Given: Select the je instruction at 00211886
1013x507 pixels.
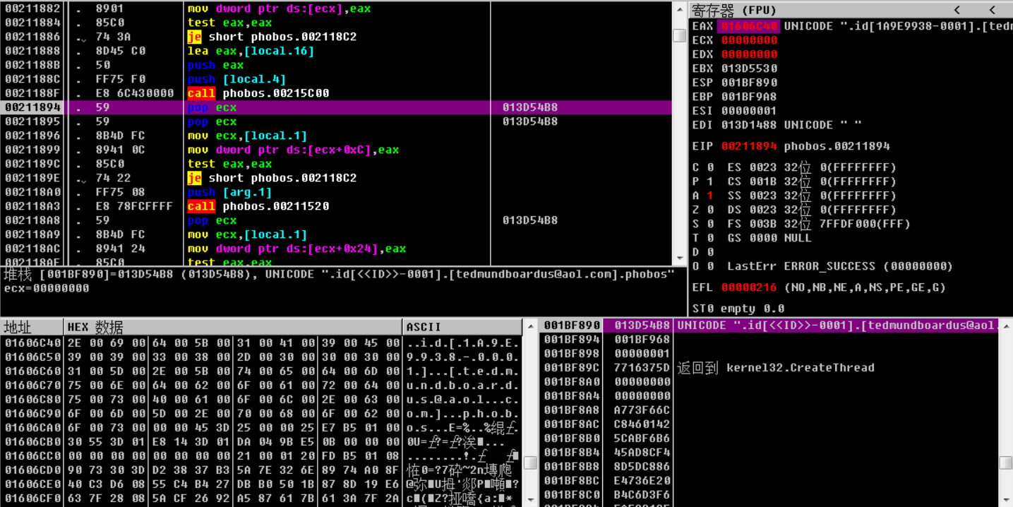Looking at the screenshot, I should click(x=335, y=37).
